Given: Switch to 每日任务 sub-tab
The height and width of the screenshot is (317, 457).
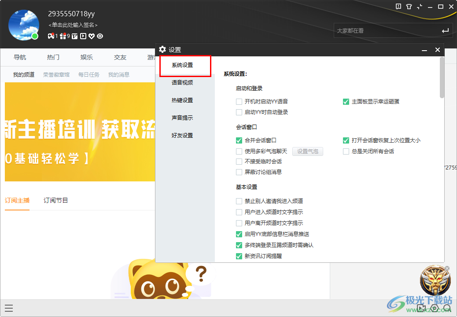Looking at the screenshot, I should (x=88, y=74).
